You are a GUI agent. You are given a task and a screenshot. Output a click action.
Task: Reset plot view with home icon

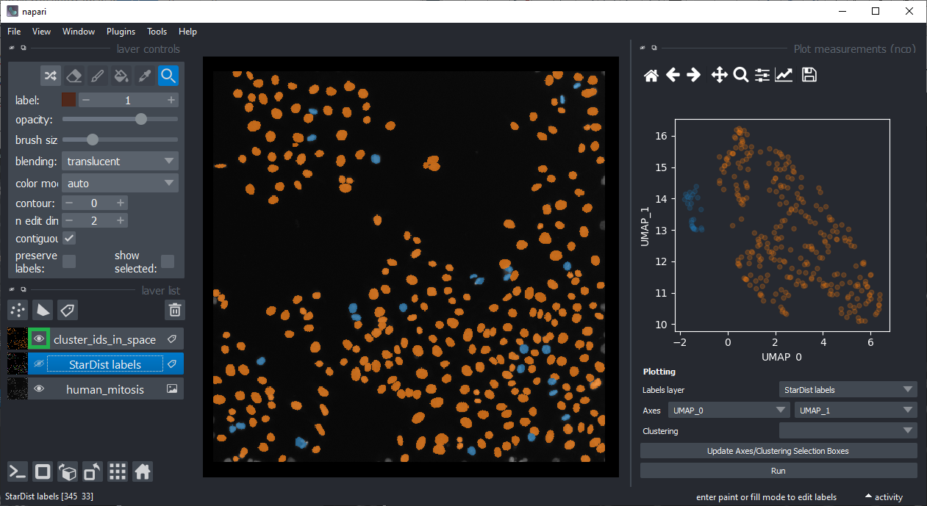(651, 75)
